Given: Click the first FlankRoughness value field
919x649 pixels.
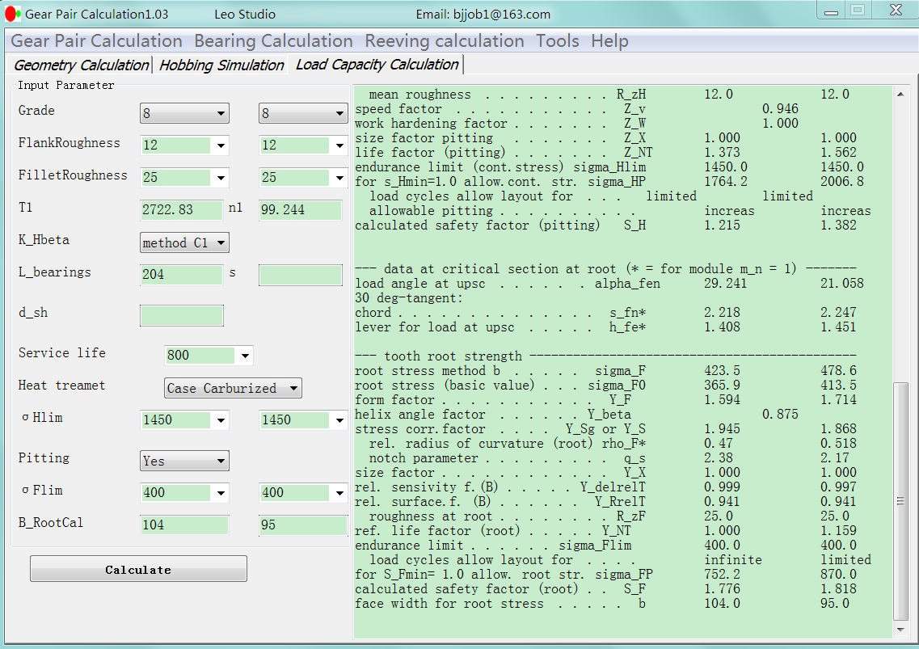Looking at the screenshot, I should pyautogui.click(x=176, y=145).
